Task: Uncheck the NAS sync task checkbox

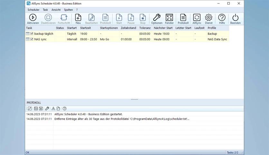Action: (x=32, y=39)
